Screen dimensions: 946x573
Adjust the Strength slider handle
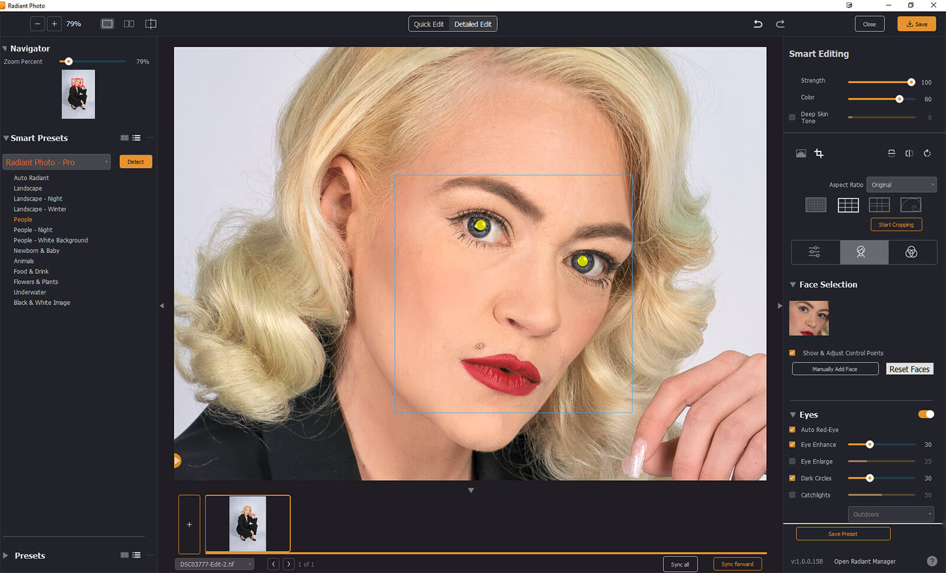[x=911, y=82]
